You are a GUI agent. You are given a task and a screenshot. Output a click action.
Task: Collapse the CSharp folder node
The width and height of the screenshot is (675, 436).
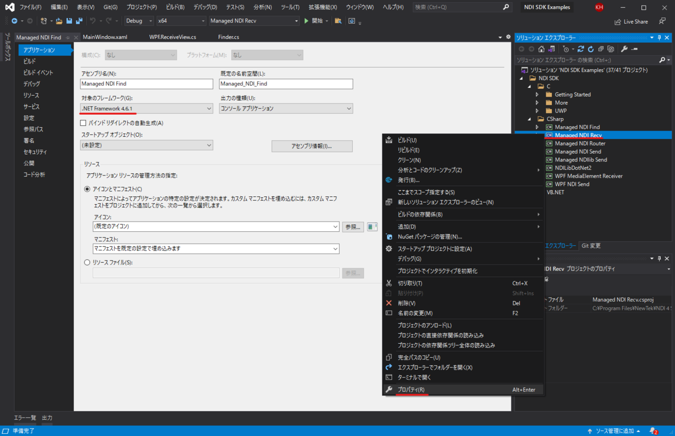(529, 119)
